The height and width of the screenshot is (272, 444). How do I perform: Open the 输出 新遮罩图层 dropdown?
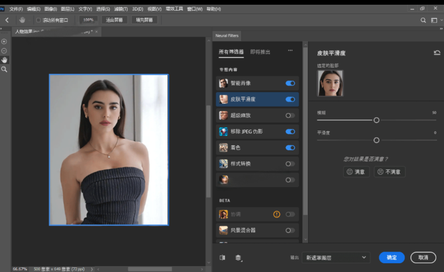[x=336, y=257]
